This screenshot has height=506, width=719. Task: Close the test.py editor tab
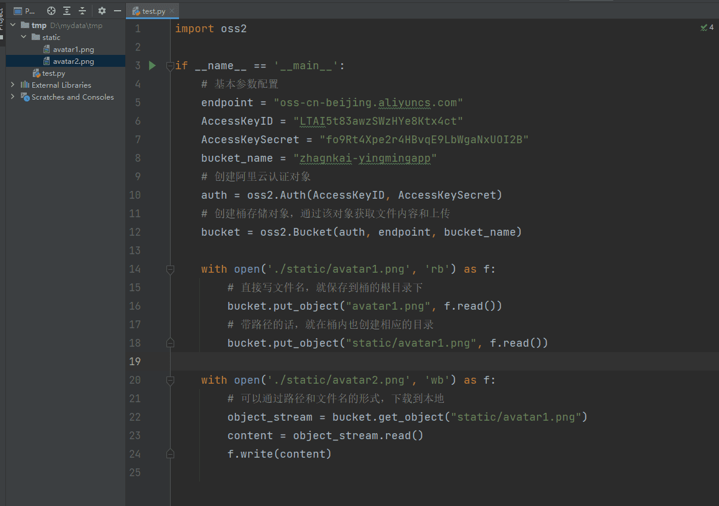coord(172,11)
